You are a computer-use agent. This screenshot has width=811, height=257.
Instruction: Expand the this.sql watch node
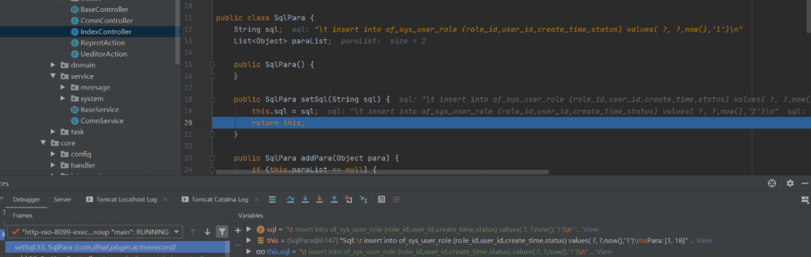point(249,251)
